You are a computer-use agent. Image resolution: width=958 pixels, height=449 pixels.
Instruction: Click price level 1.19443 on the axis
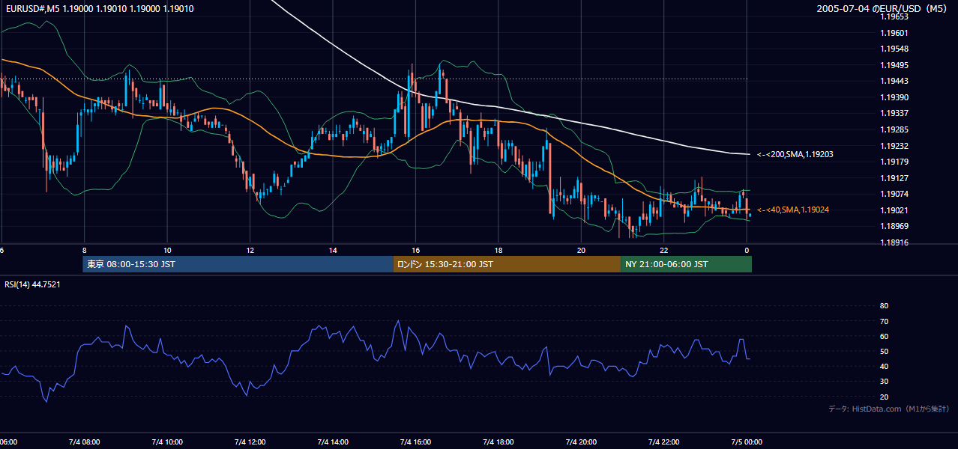click(x=894, y=82)
